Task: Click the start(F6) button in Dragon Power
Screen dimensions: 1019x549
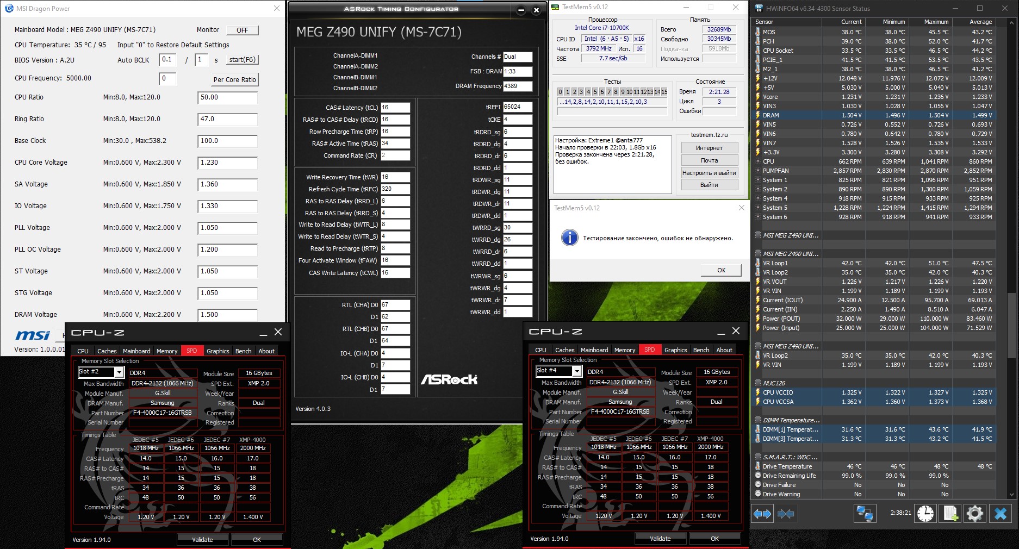Action: point(242,60)
